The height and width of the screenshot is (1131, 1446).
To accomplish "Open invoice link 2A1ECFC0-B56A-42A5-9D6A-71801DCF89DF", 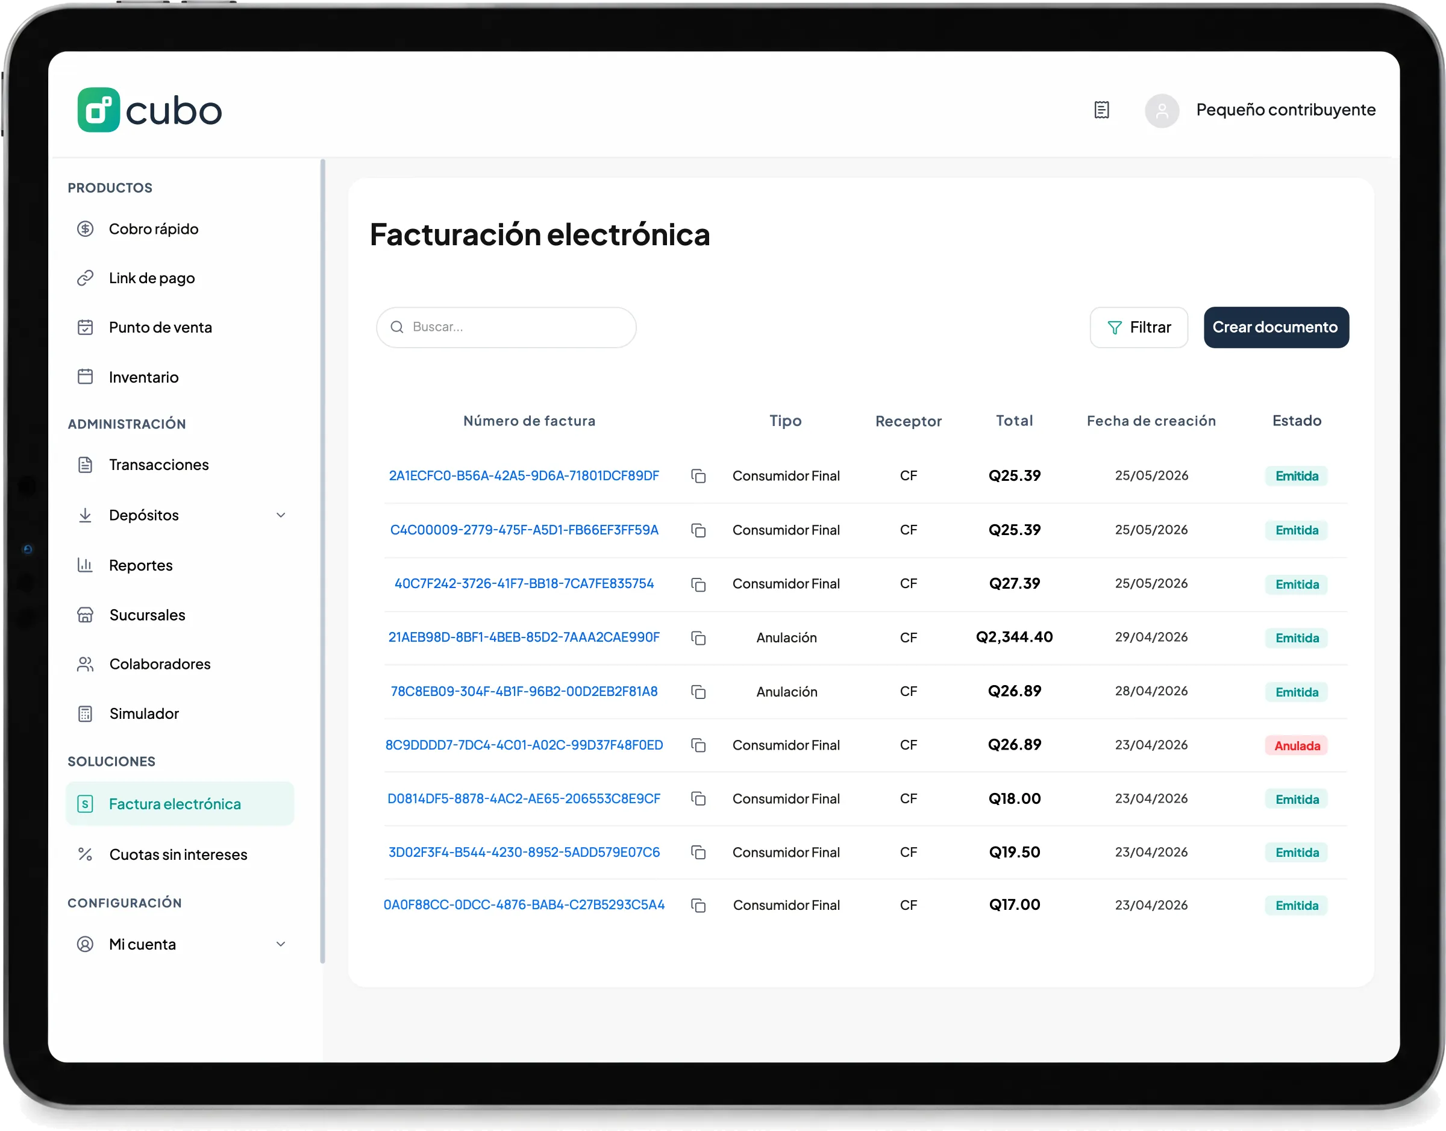I will [524, 476].
